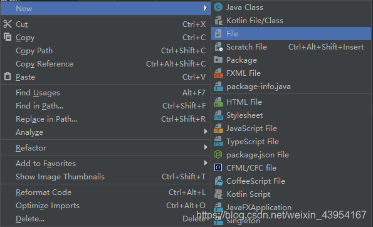Image resolution: width=373 pixels, height=227 pixels.
Task: Select Paste from the context menu
Action: (105, 77)
